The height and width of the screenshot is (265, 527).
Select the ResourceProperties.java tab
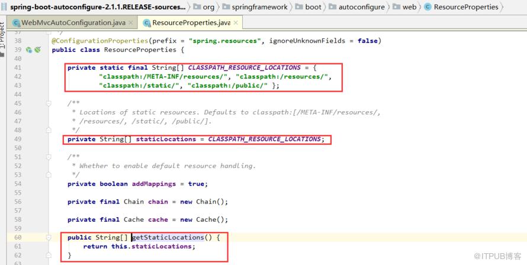(191, 23)
